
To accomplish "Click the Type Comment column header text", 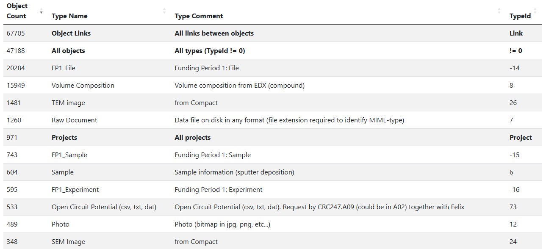I will pos(199,16).
